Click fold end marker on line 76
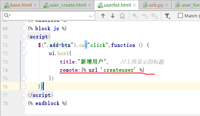This screenshot has width=200, height=116. (24, 86)
